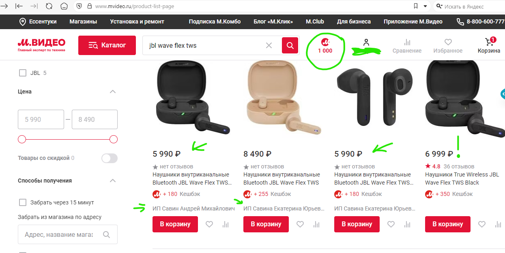Toggle the Товары со скидкой switch

(x=110, y=158)
